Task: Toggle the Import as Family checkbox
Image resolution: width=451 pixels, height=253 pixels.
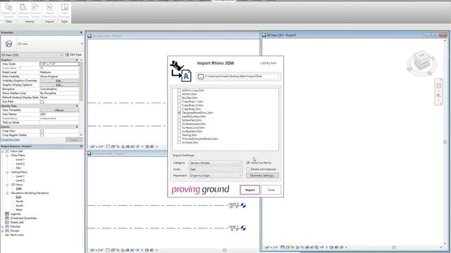Action: click(x=248, y=162)
